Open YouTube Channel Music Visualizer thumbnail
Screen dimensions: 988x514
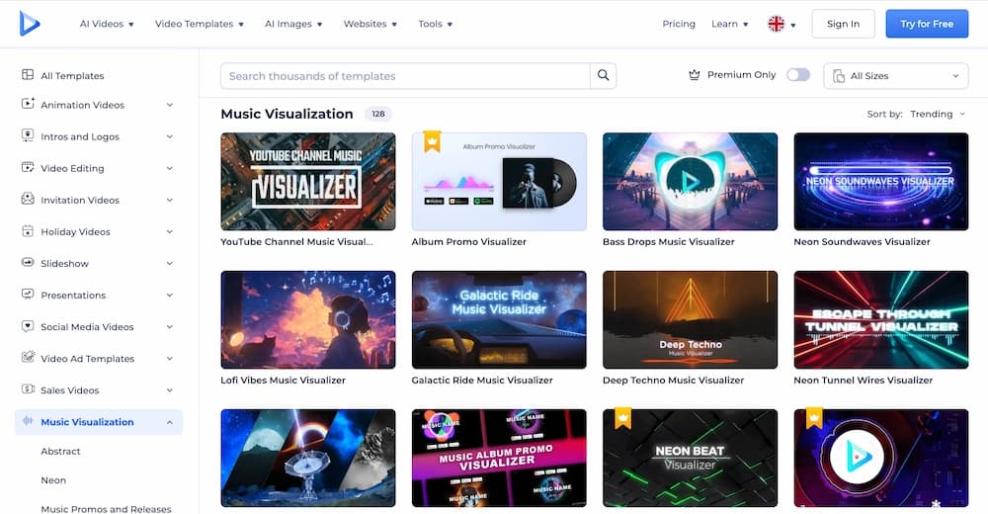click(308, 182)
